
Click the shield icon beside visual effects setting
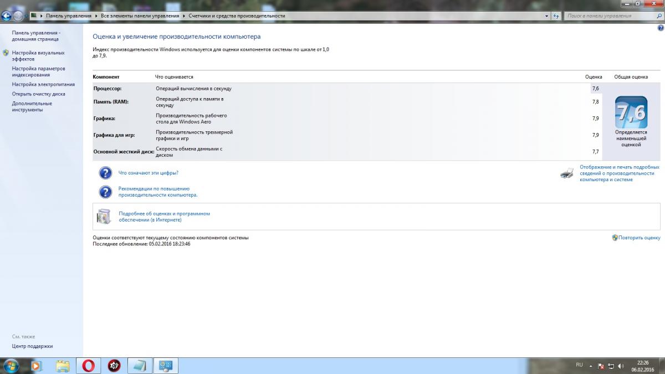tap(6, 53)
